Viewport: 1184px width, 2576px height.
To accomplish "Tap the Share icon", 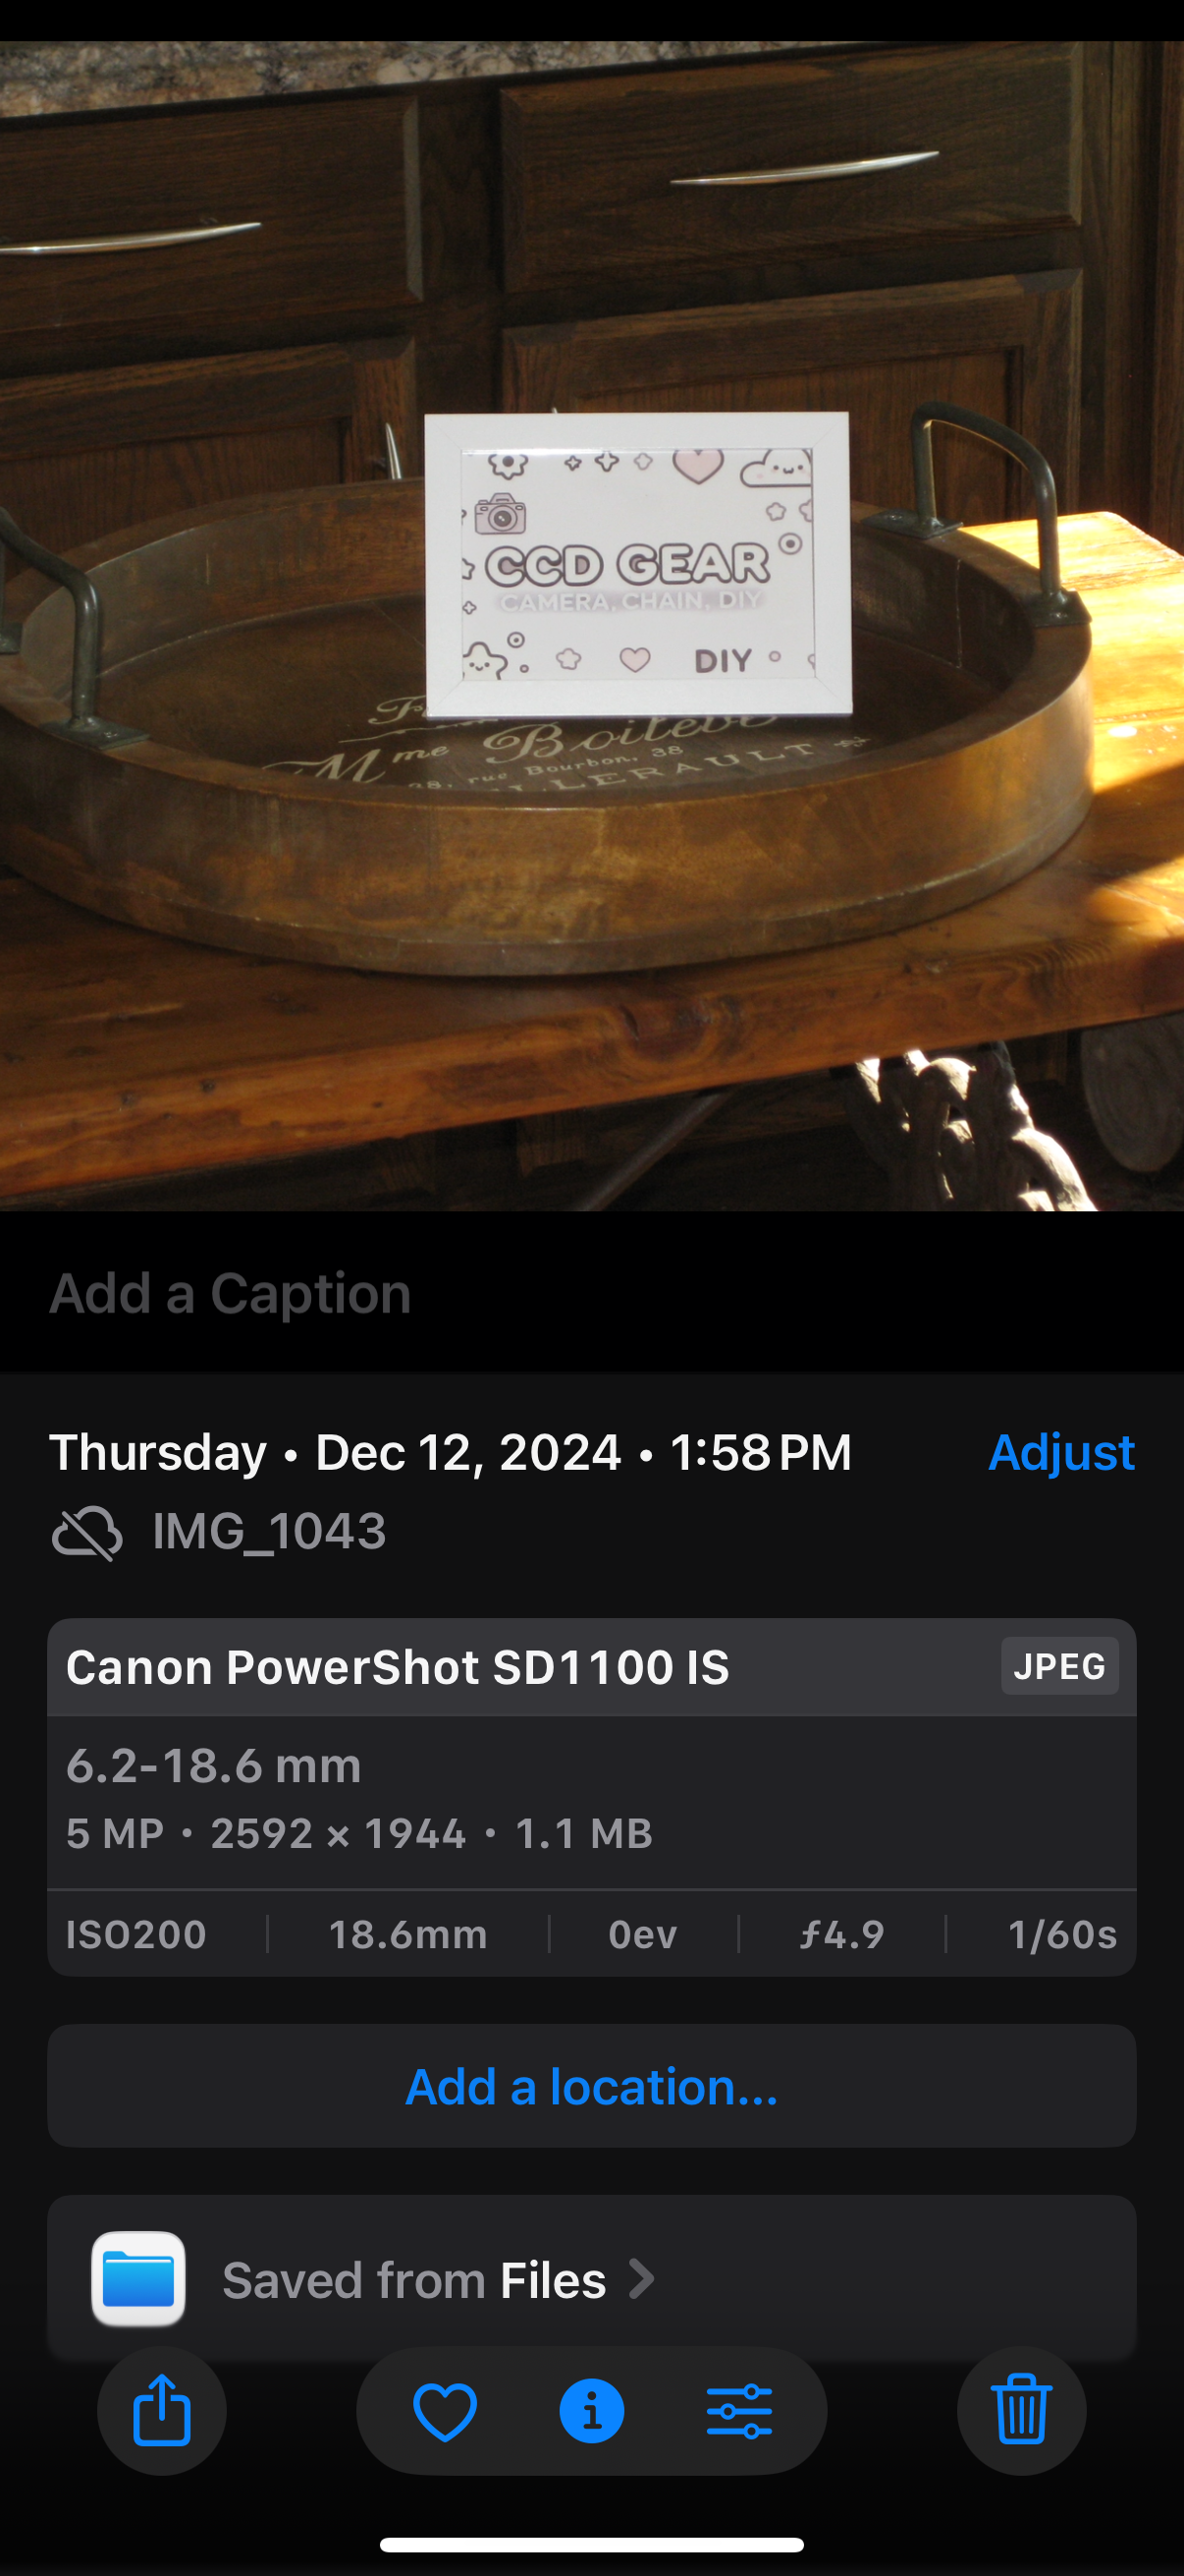I will coord(162,2410).
